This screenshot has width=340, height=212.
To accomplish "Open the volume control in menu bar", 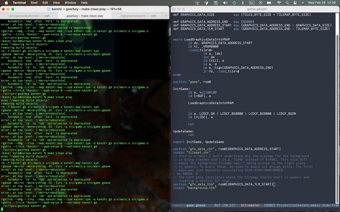I will (x=225, y=3).
